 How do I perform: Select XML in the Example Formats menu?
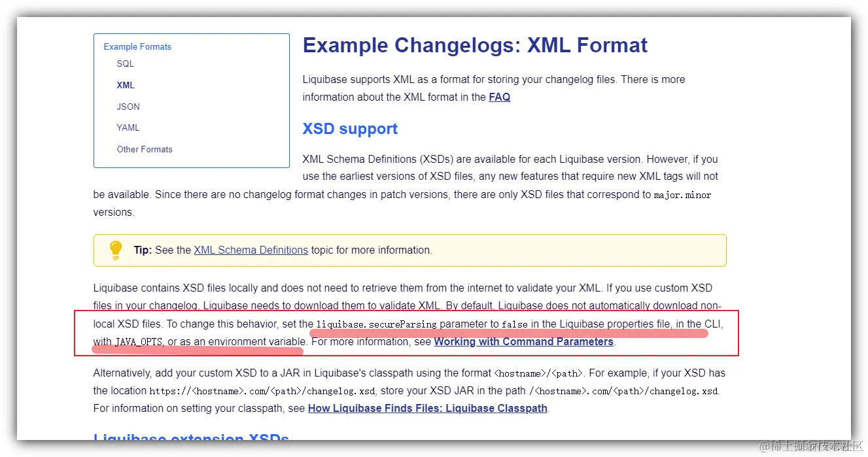(126, 85)
